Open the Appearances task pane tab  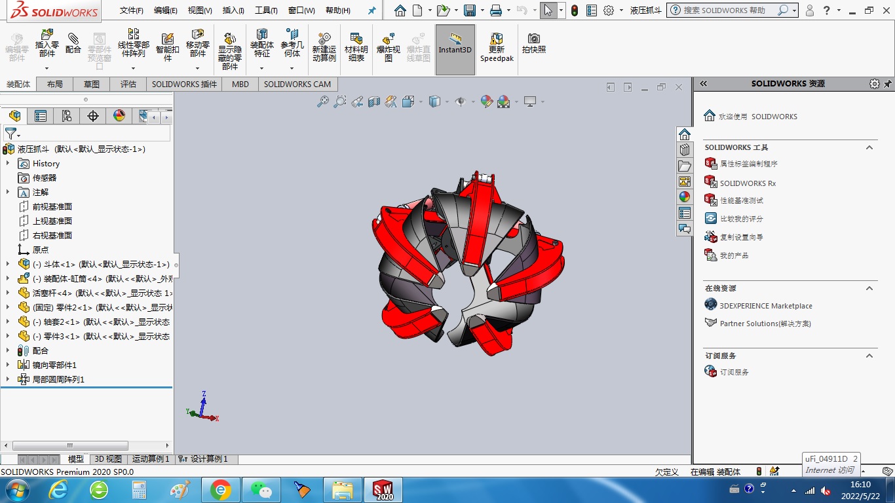[685, 196]
